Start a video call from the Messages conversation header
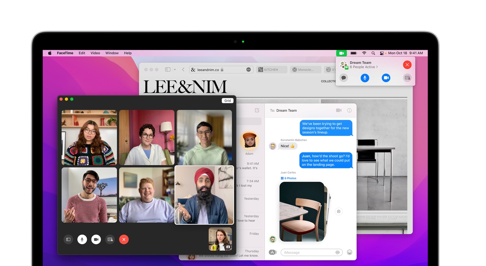This screenshot has width=486, height=266. click(x=339, y=110)
